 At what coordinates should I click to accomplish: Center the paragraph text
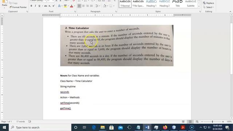click(83, 6)
